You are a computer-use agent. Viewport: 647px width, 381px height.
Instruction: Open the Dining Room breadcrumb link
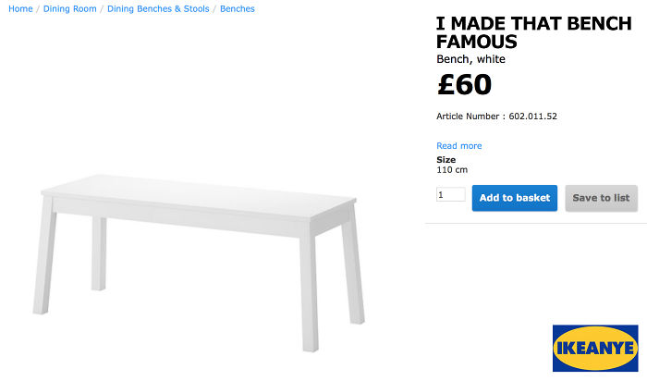pos(69,9)
